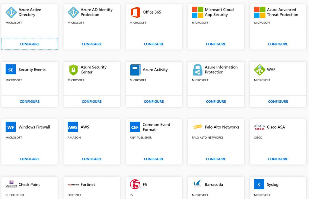Select the Azure Active Directory title text
Image resolution: width=309 pixels, height=199 pixels.
[x=30, y=12]
